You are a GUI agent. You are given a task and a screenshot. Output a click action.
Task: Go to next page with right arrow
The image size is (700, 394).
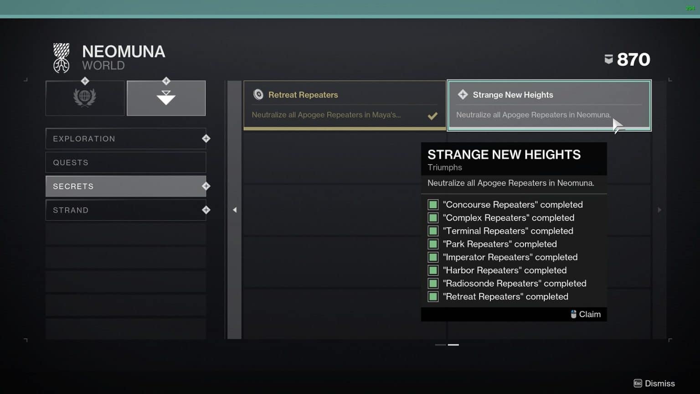point(659,210)
